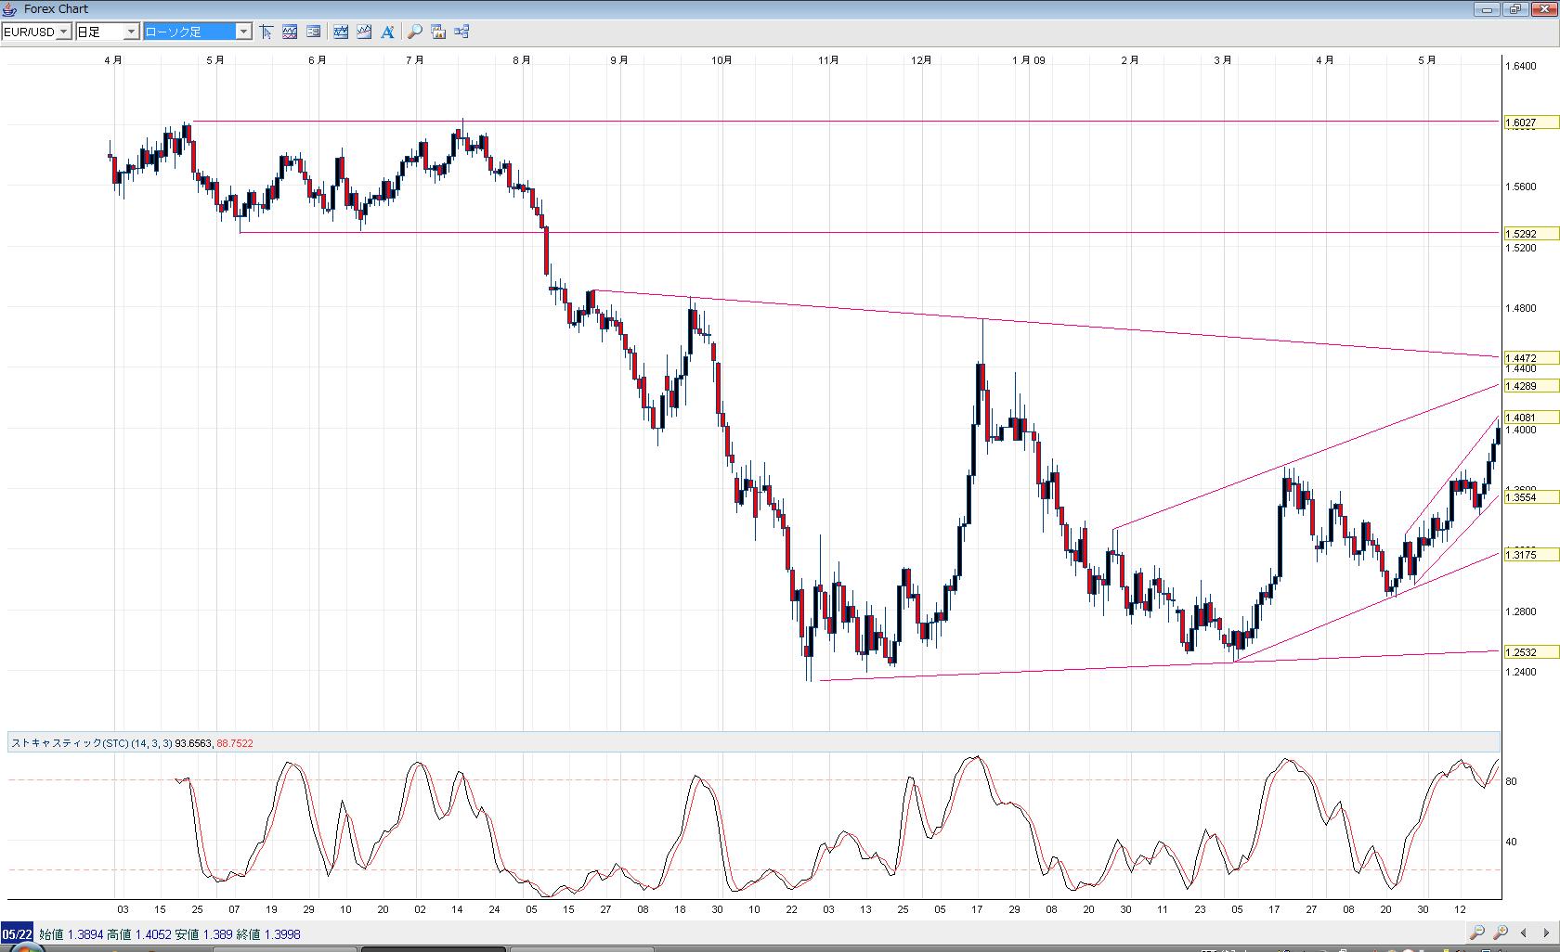Screen dimensions: 1560x952
Task: Expand the 日足 timeframe dropdown
Action: tap(131, 32)
